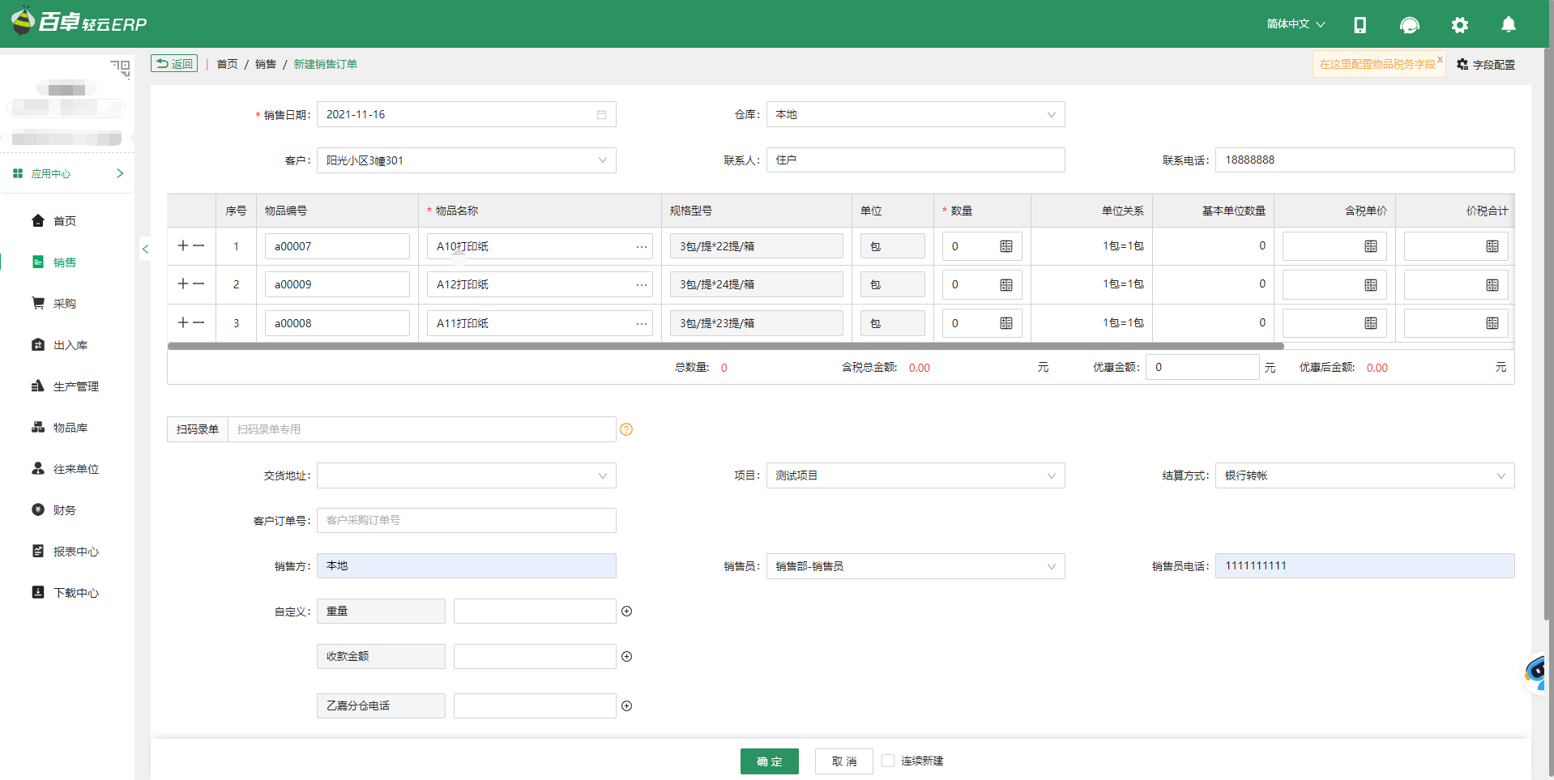This screenshot has width=1554, height=780.
Task: Focus the 销售员电话 field
Action: pyautogui.click(x=1365, y=565)
